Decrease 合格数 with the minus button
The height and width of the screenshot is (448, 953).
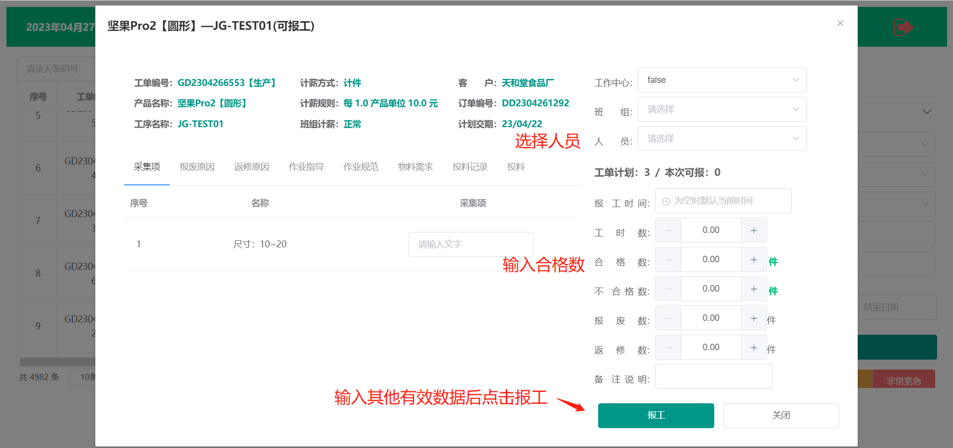668,260
